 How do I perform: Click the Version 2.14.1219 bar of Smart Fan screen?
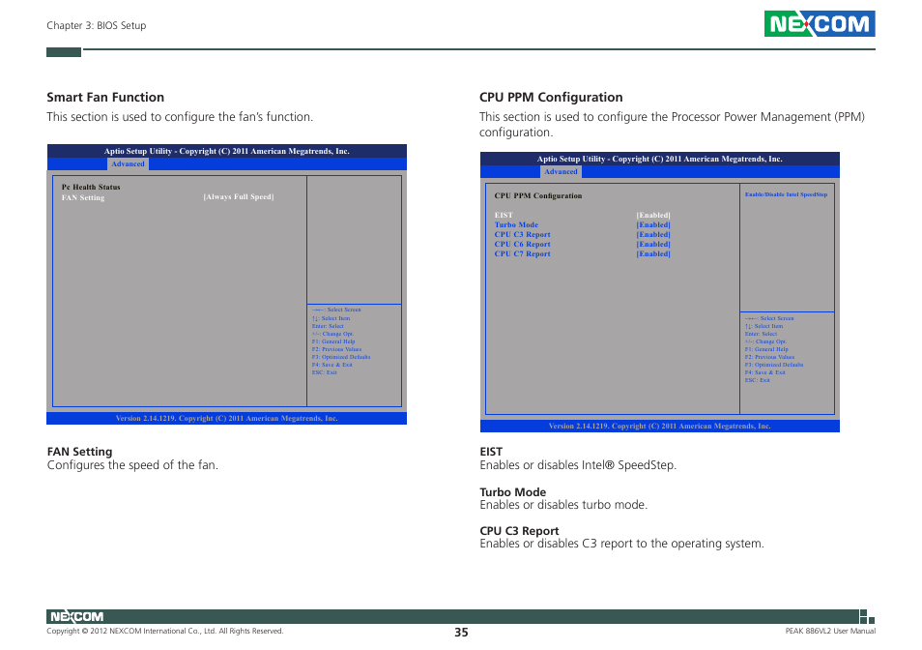(x=226, y=418)
